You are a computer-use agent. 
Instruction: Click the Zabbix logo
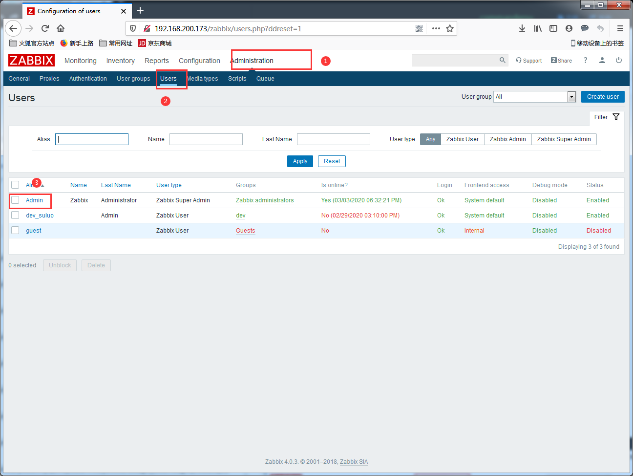point(31,61)
